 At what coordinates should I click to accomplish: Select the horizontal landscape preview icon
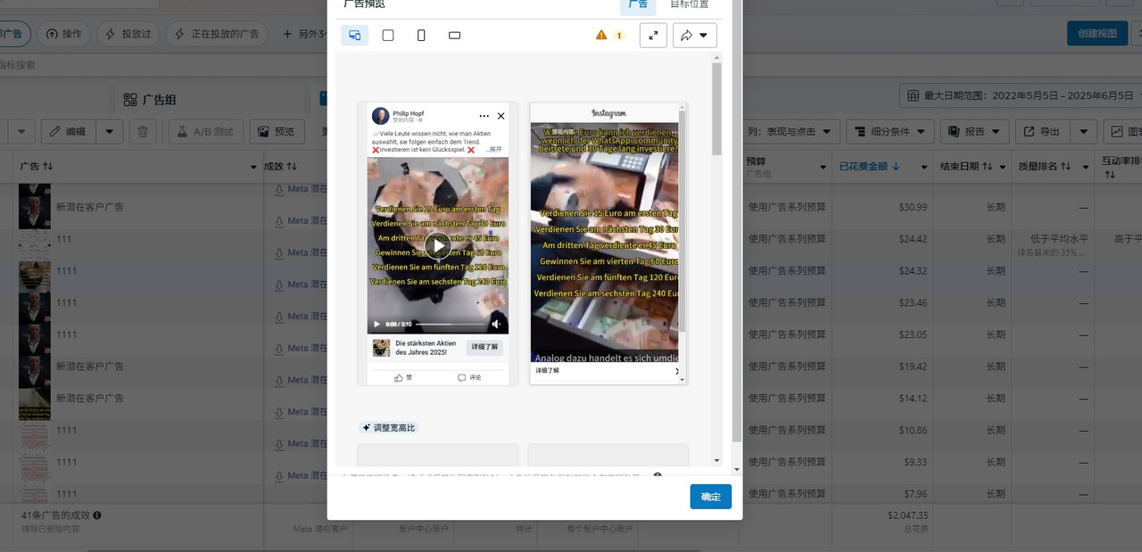(454, 36)
